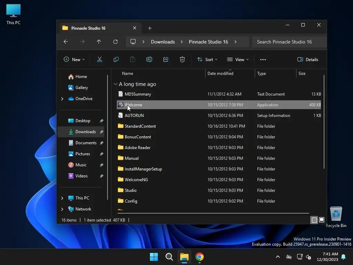Close the Pinnacle Studio 16 tab

pyautogui.click(x=135, y=28)
